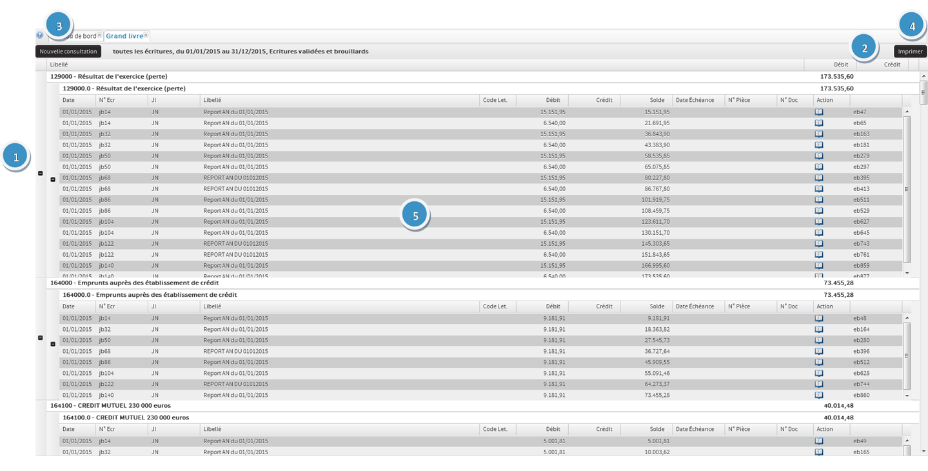The width and height of the screenshot is (928, 471).
Task: Collapse sub-account 129000.0 entries
Action: [x=53, y=179]
